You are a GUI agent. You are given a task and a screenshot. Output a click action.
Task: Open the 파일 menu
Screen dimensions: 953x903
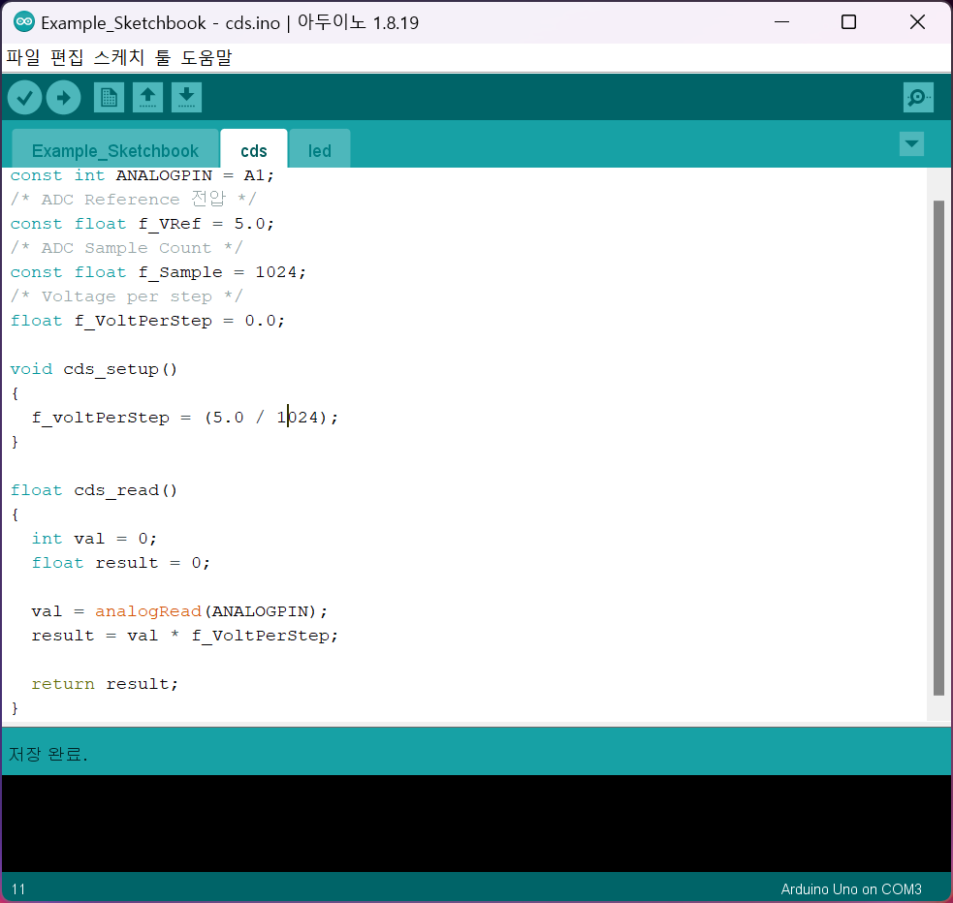pos(23,58)
